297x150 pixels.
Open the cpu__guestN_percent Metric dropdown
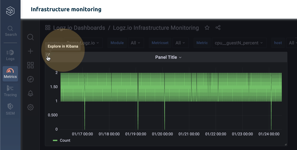(x=239, y=43)
